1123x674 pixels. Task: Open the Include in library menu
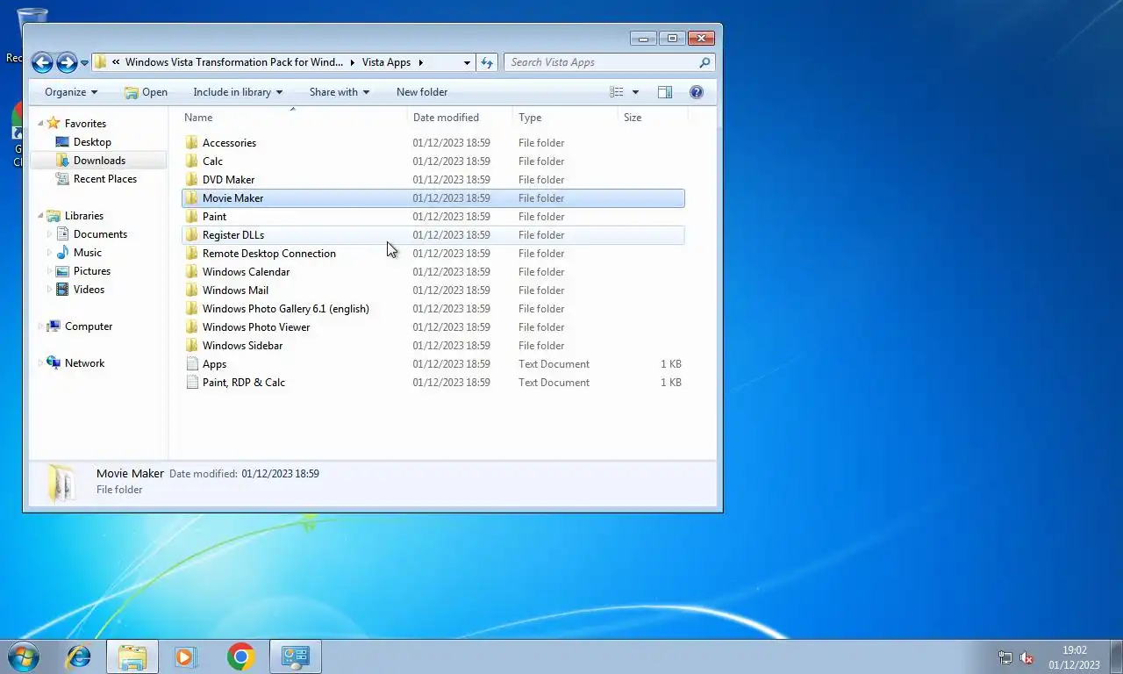pos(238,92)
